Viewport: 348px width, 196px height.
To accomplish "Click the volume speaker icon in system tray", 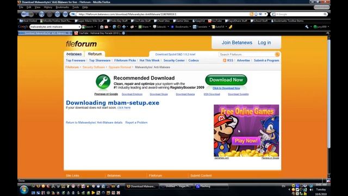I will 311,190.
